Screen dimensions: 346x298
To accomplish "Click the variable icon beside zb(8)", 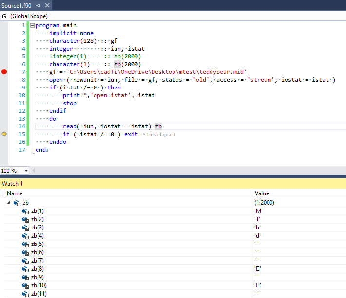I will click(25, 269).
